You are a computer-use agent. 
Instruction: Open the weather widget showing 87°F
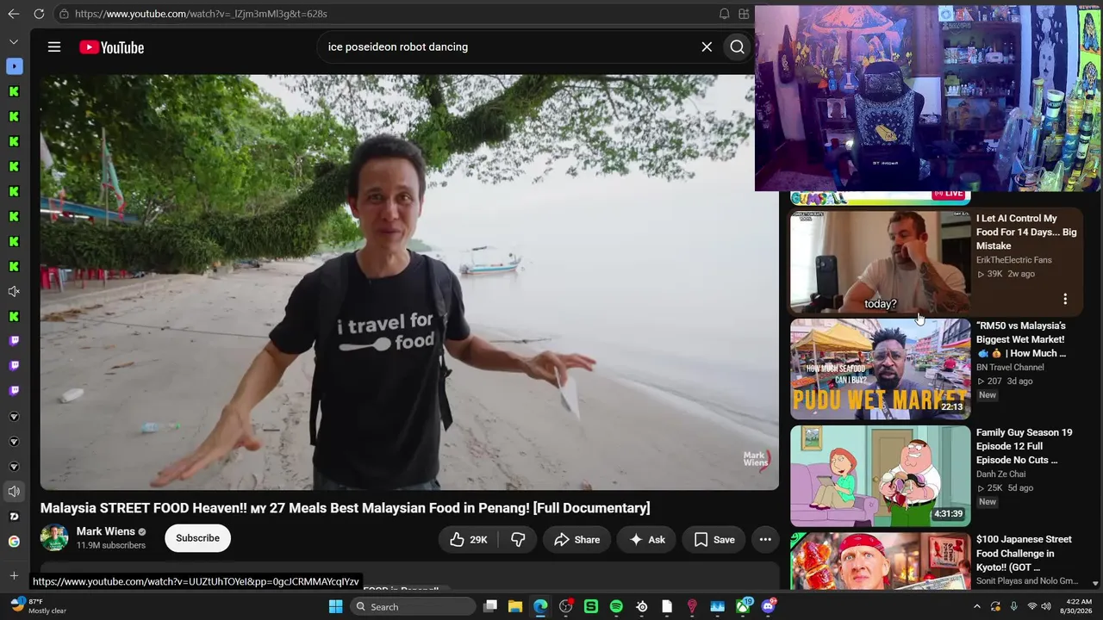pos(36,606)
